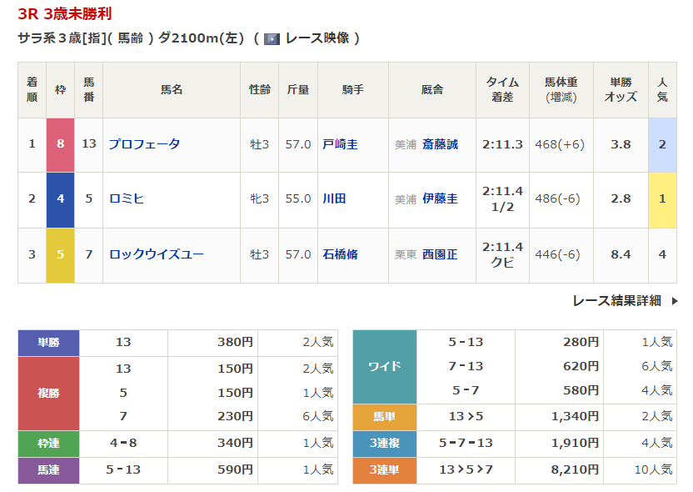The width and height of the screenshot is (693, 492).
Task: Click the race video camera icon
Action: (272, 38)
